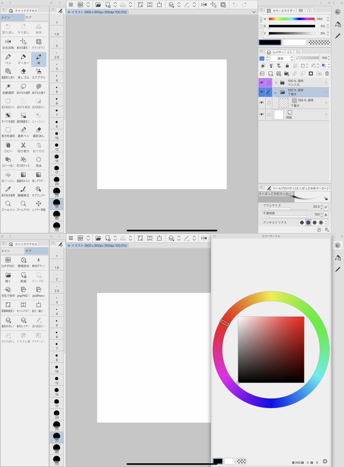The width and height of the screenshot is (344, 467).
Task: Pick the 投げなわ選択 lasso tool
Action: [23, 89]
